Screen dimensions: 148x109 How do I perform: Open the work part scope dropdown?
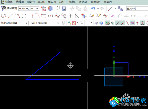(45, 23)
